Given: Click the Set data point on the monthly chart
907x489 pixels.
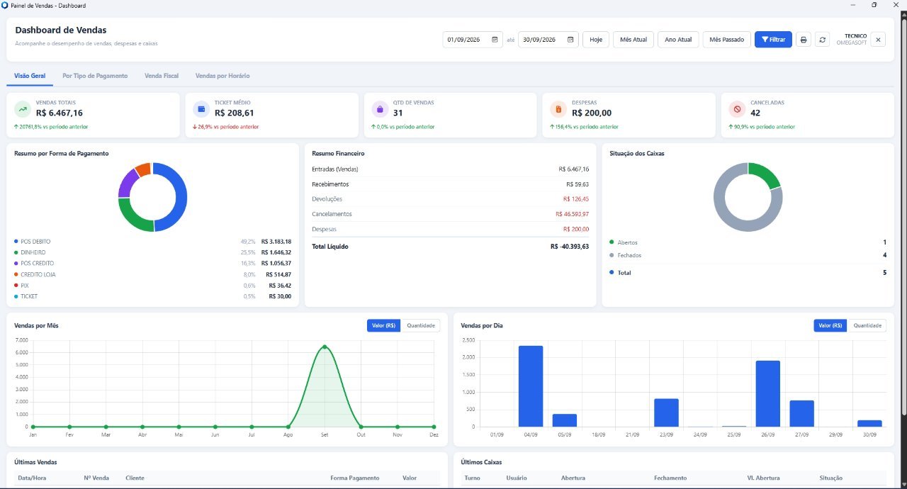Looking at the screenshot, I should tap(325, 347).
